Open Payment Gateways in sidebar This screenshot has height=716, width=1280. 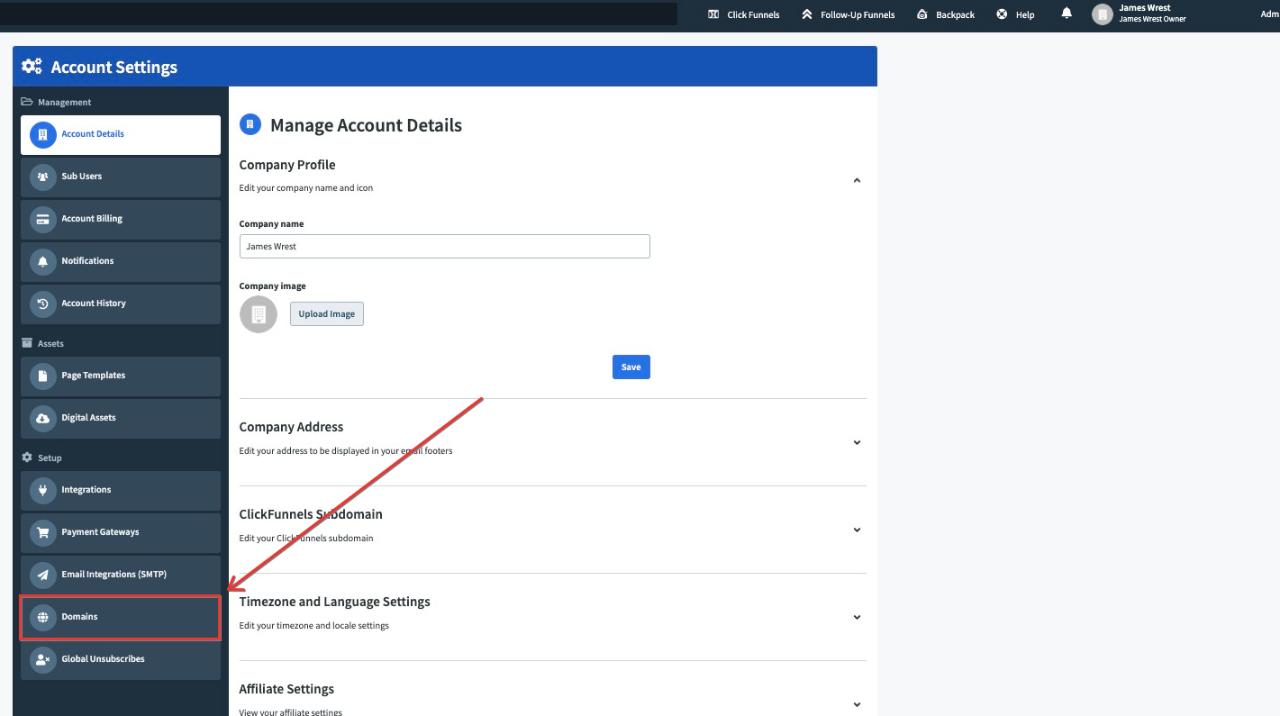[x=121, y=532]
